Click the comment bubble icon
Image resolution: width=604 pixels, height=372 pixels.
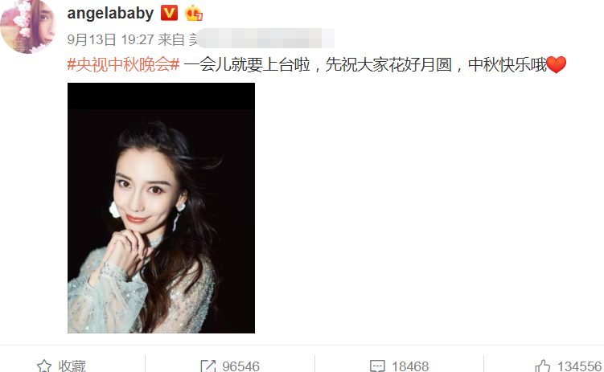point(377,366)
